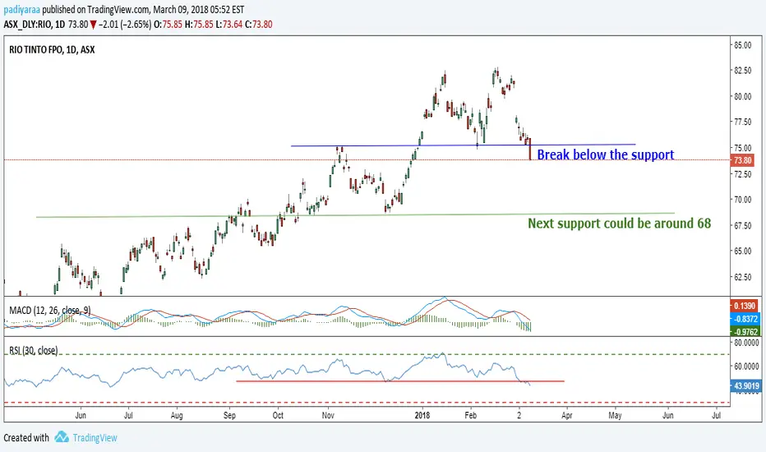Click the 85.00 price axis label

click(x=742, y=45)
